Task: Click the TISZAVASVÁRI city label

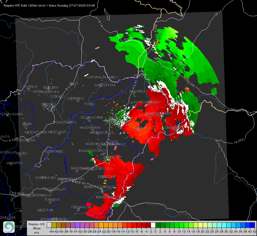Action: (92, 117)
